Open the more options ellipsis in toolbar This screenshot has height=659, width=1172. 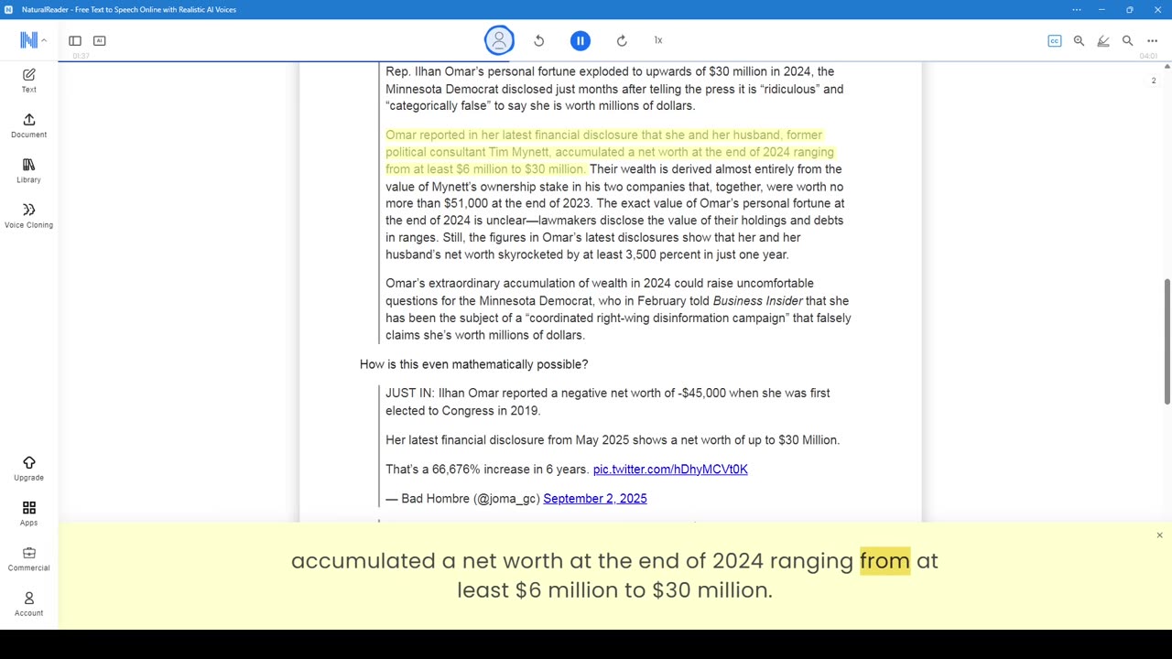click(1152, 40)
